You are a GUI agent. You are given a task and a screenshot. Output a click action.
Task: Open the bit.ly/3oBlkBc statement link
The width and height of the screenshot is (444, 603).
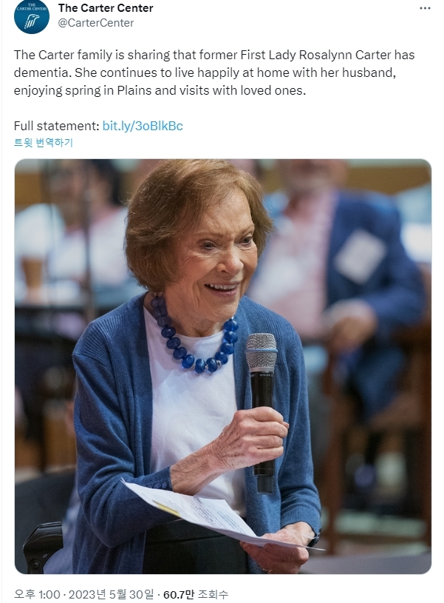coord(143,126)
